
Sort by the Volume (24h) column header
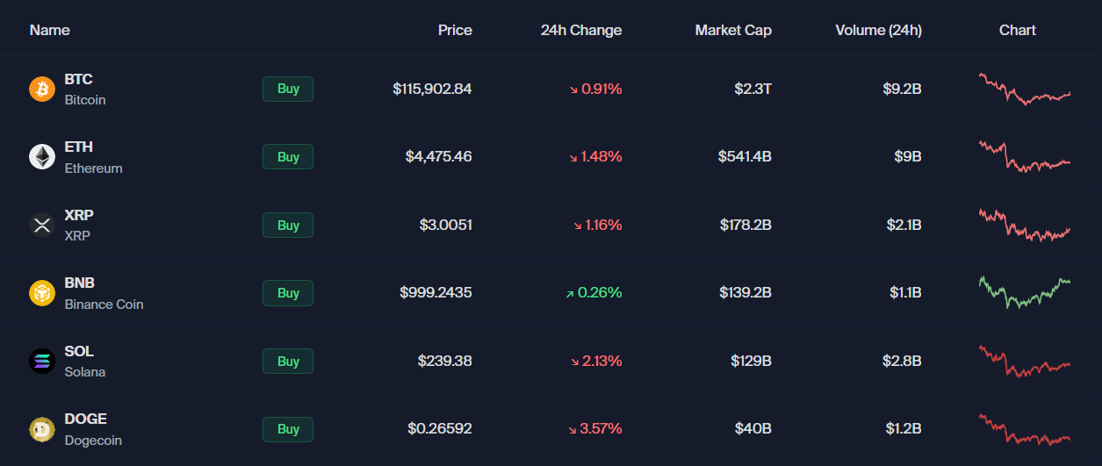point(879,30)
